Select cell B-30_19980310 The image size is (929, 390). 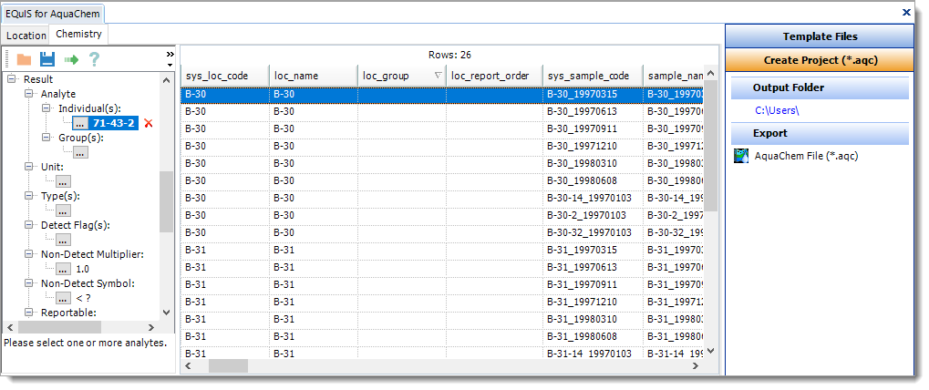click(x=593, y=163)
